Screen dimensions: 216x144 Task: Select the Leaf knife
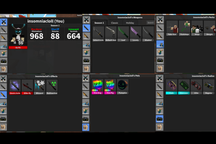pos(123,34)
